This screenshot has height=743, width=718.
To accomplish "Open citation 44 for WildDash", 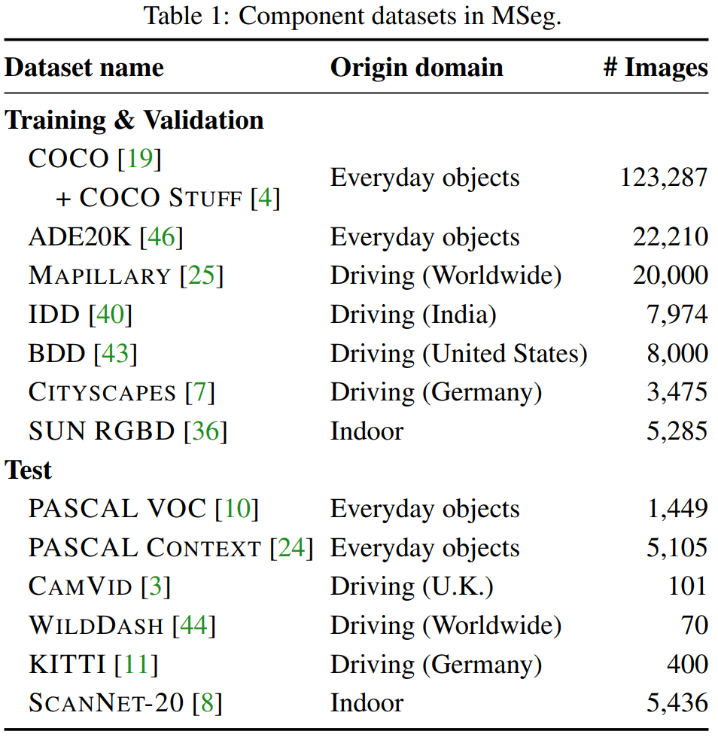I will coord(194,625).
